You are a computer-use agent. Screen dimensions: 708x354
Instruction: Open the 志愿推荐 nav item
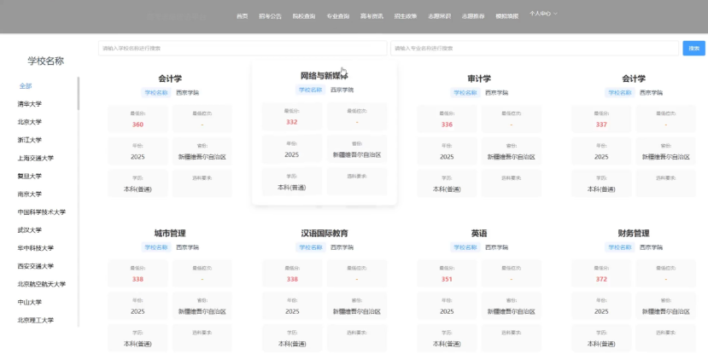click(x=473, y=16)
